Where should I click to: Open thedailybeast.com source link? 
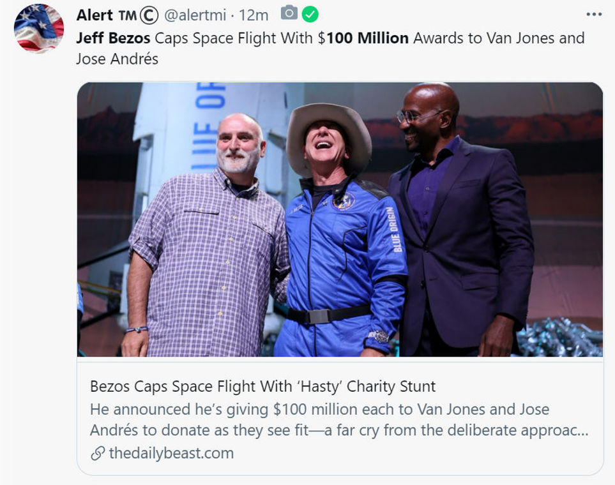(171, 454)
